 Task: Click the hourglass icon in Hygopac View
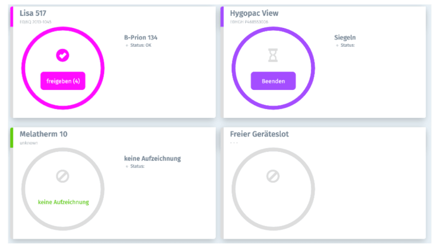[273, 55]
